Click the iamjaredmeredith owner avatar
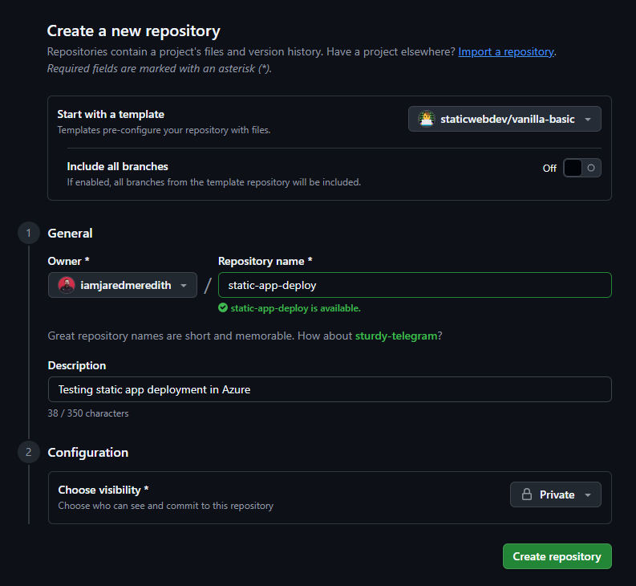636x586 pixels. (x=67, y=285)
